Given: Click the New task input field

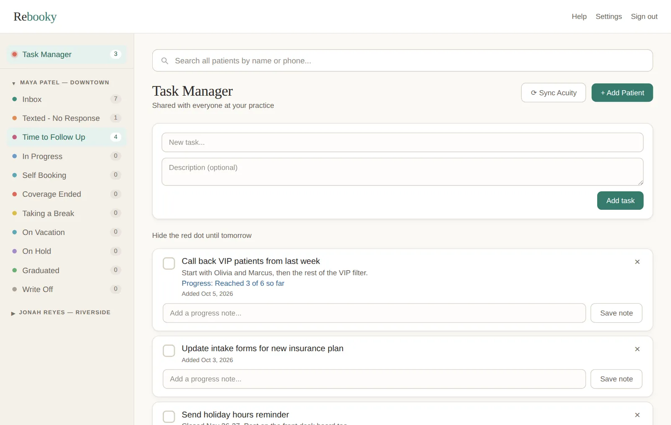Looking at the screenshot, I should 403,143.
